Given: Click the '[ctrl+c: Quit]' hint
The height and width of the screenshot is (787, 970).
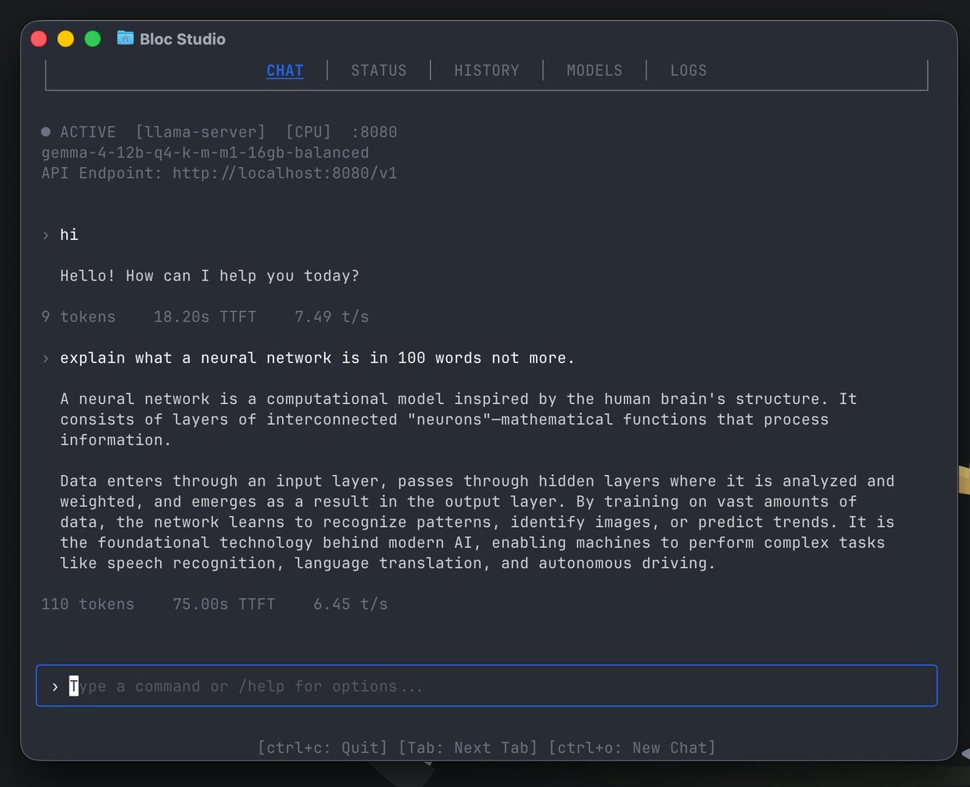Looking at the screenshot, I should [x=324, y=747].
